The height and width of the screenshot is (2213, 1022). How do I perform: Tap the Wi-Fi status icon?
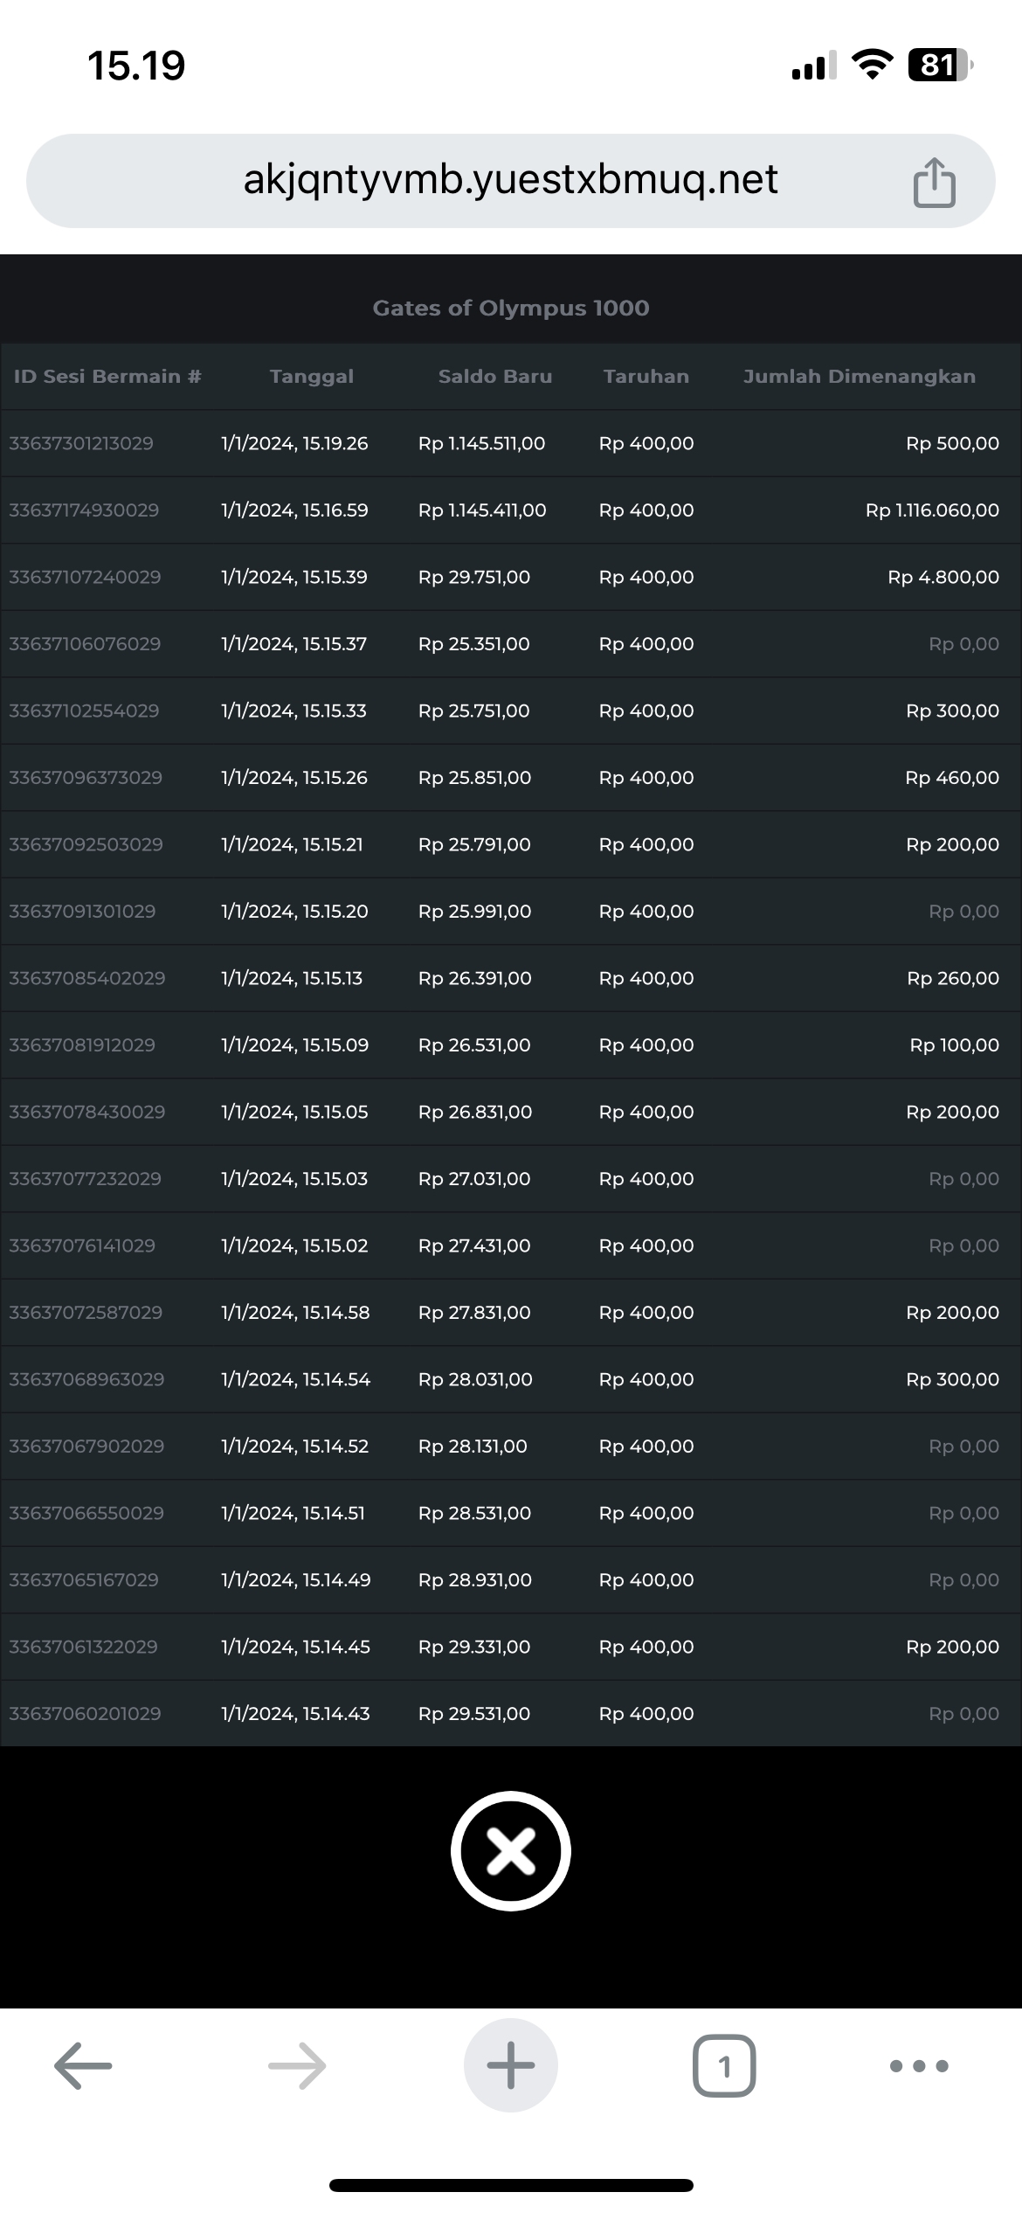coord(871,66)
